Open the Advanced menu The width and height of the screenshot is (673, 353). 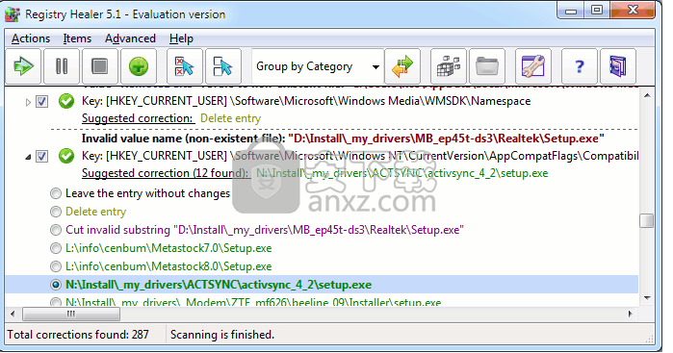click(x=131, y=38)
